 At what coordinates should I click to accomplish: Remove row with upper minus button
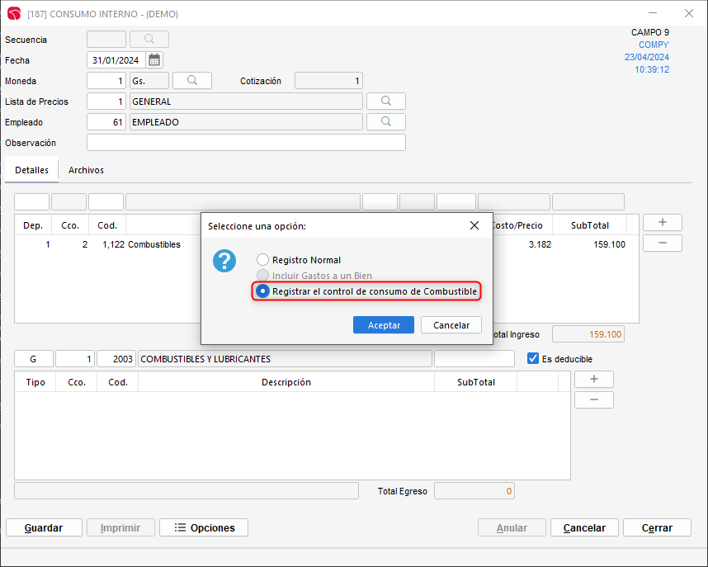pos(662,243)
